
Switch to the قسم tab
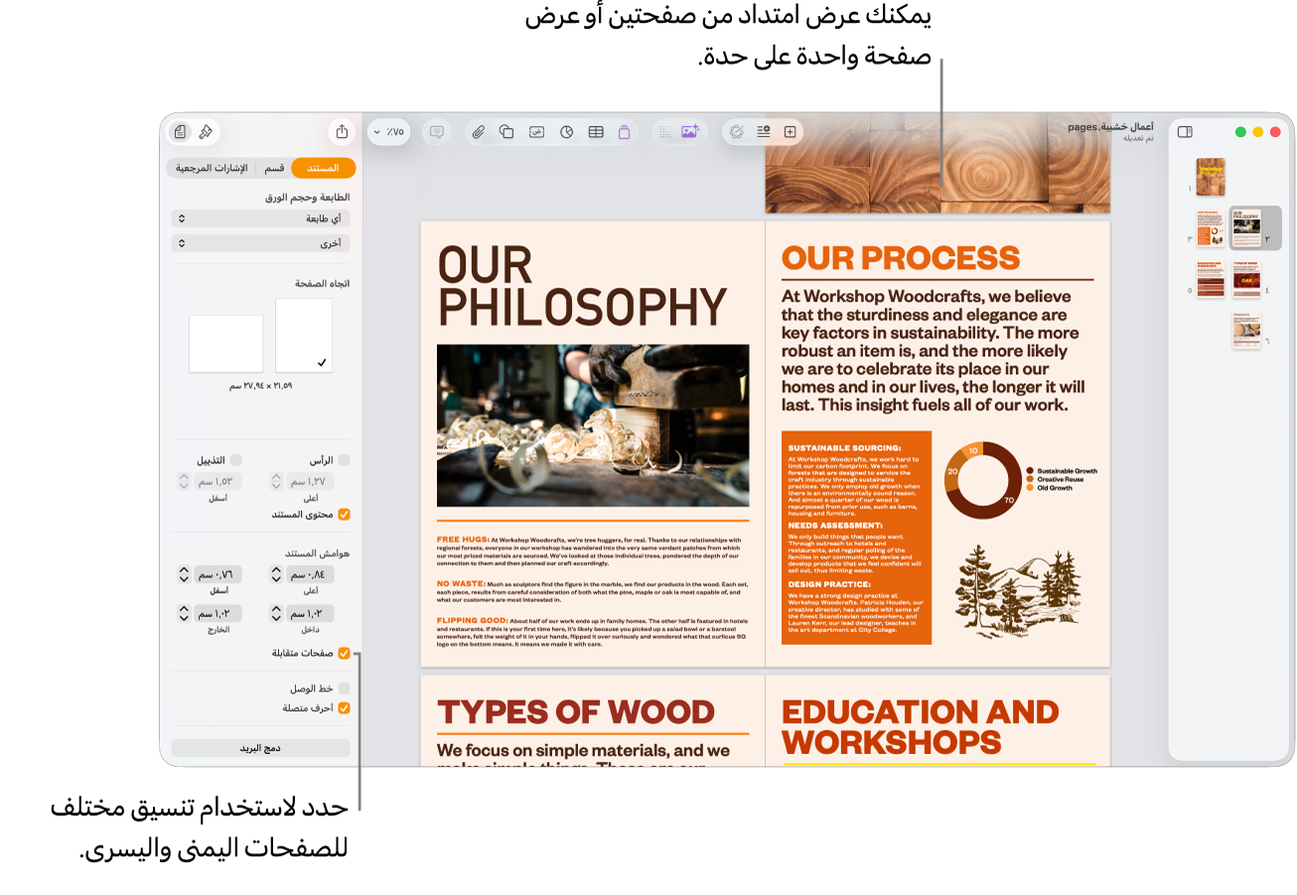point(274,168)
